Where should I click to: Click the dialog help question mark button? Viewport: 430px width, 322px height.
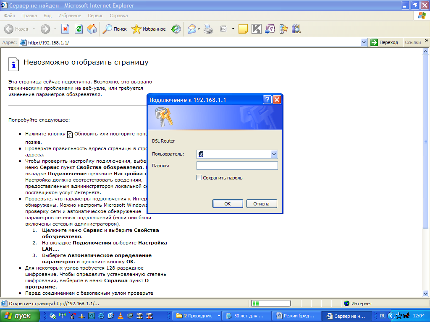267,100
